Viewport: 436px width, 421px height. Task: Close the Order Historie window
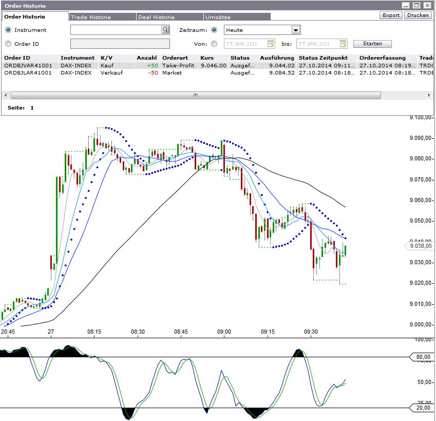[427, 5]
